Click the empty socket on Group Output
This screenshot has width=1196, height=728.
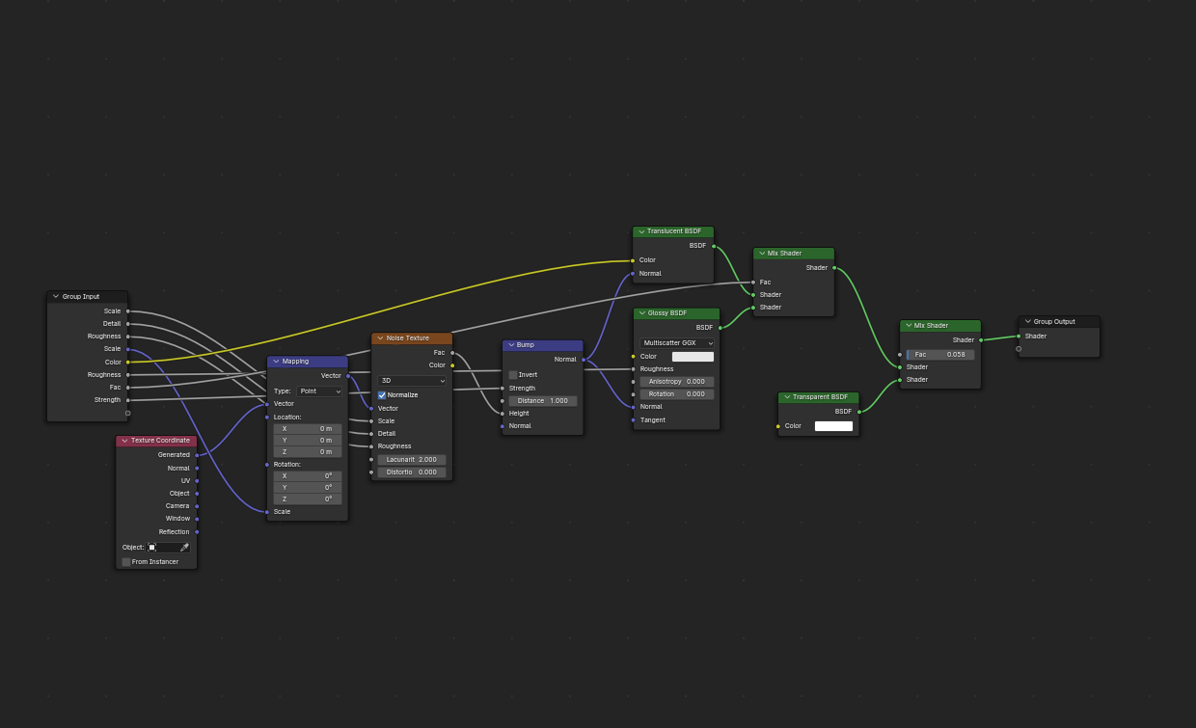[x=1019, y=349]
